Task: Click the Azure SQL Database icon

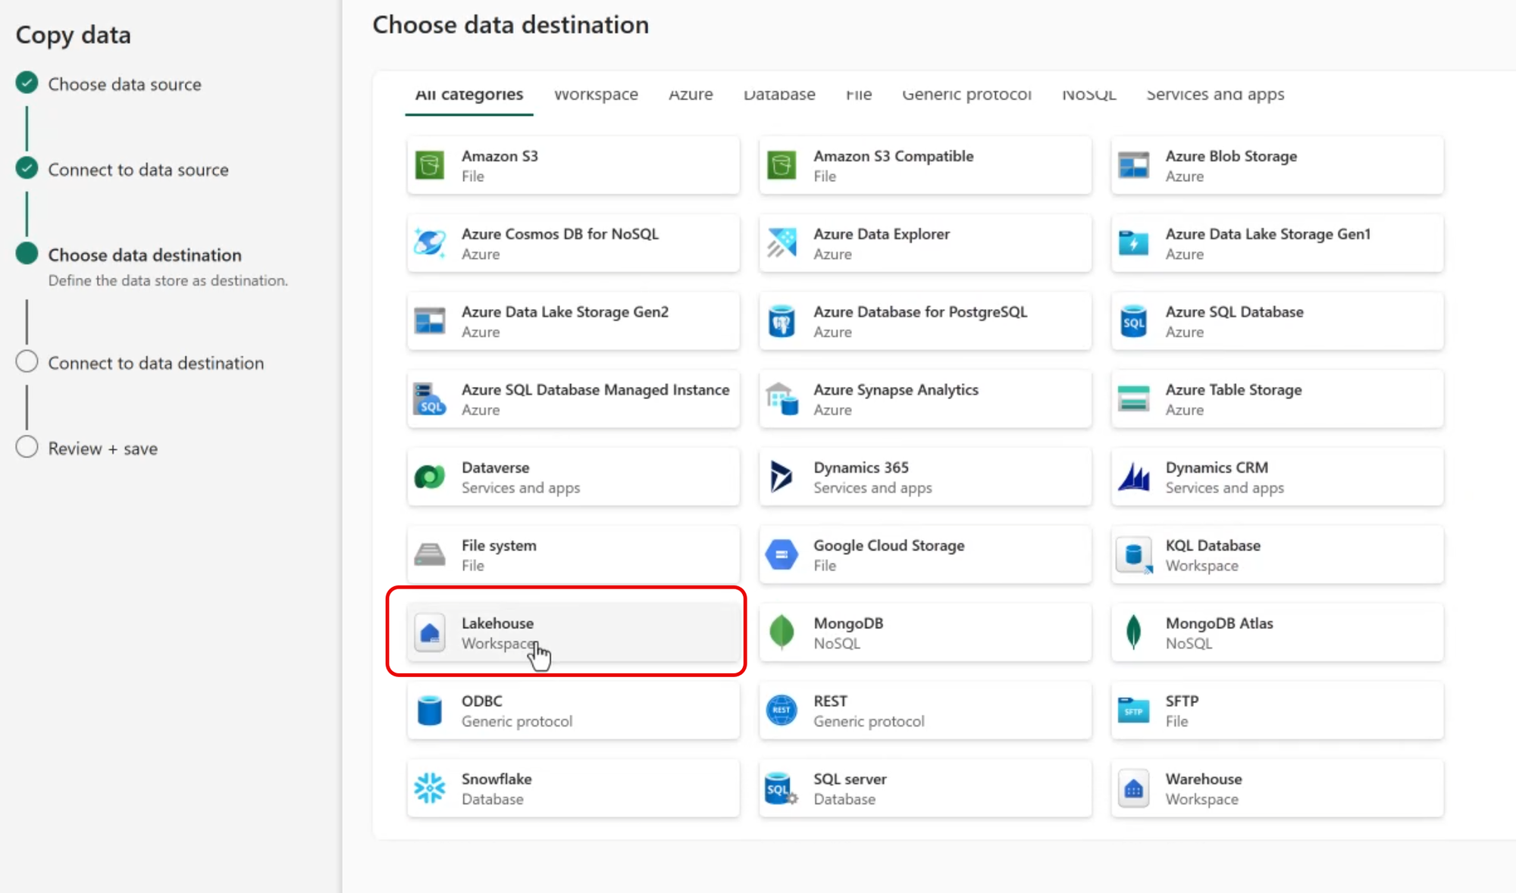Action: 1133,321
